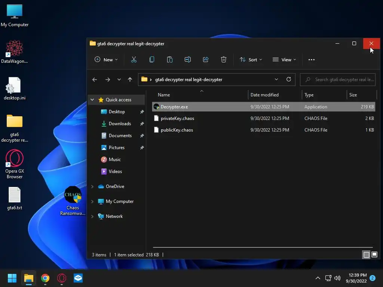Screen dimensions: 383x287
Task: Click the Delete trash icon
Action: click(x=224, y=59)
